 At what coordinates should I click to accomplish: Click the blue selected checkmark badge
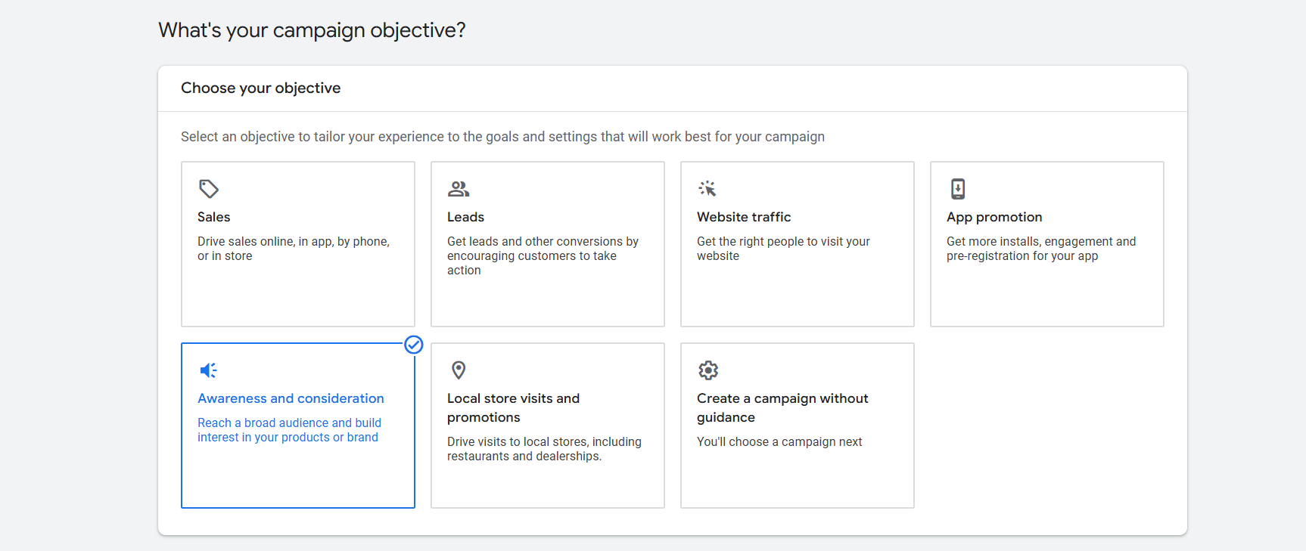coord(414,345)
